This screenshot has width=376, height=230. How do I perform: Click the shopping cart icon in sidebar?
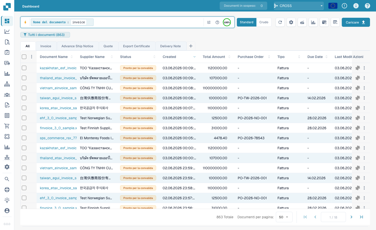[7, 126]
